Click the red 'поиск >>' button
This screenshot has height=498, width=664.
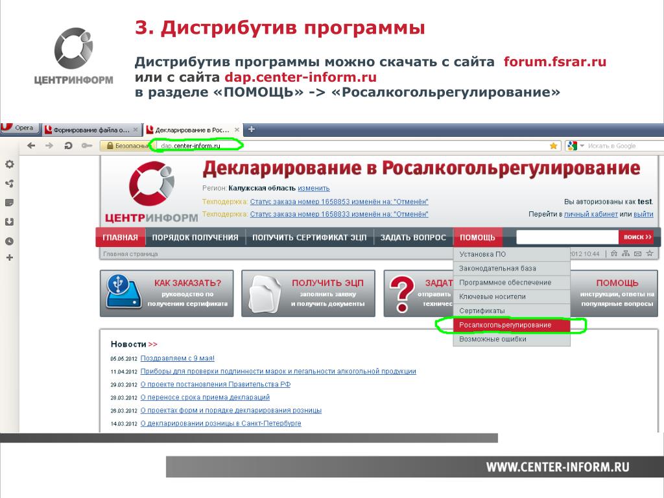point(636,237)
